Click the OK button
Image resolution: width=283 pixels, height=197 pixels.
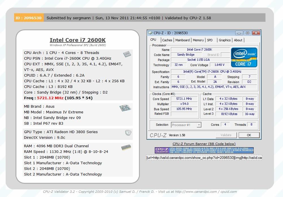click(249, 135)
